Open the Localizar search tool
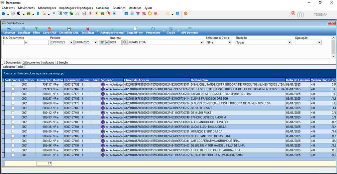Screen dimensions: 337x174 [24, 31]
